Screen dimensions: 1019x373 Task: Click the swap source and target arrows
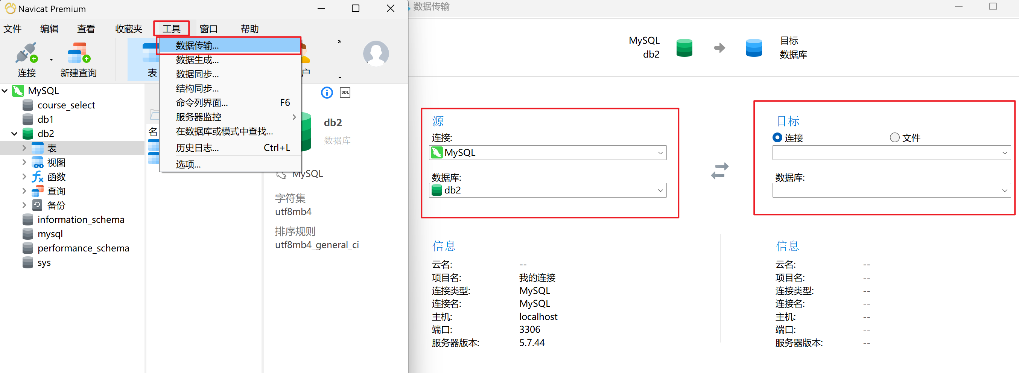(x=719, y=171)
